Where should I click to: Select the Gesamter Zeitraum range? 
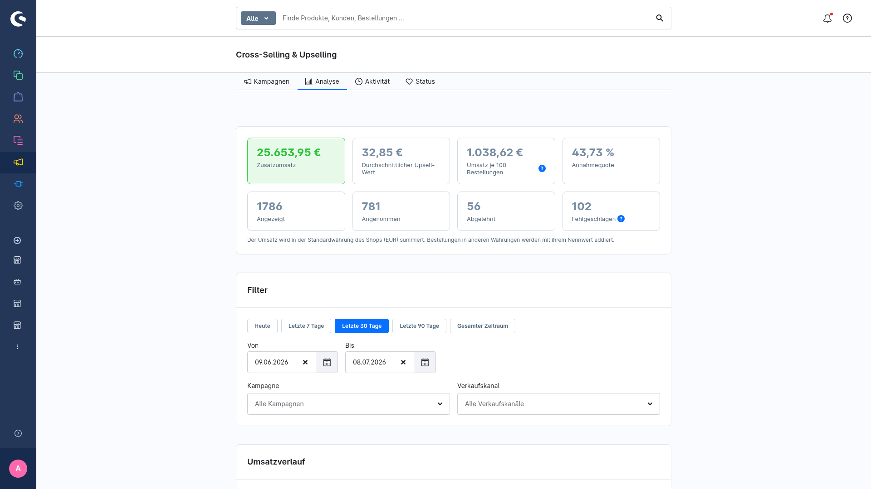[483, 326]
